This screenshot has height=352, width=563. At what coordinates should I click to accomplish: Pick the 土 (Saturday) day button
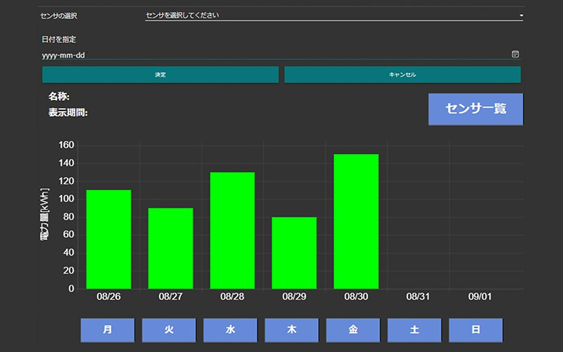415,329
